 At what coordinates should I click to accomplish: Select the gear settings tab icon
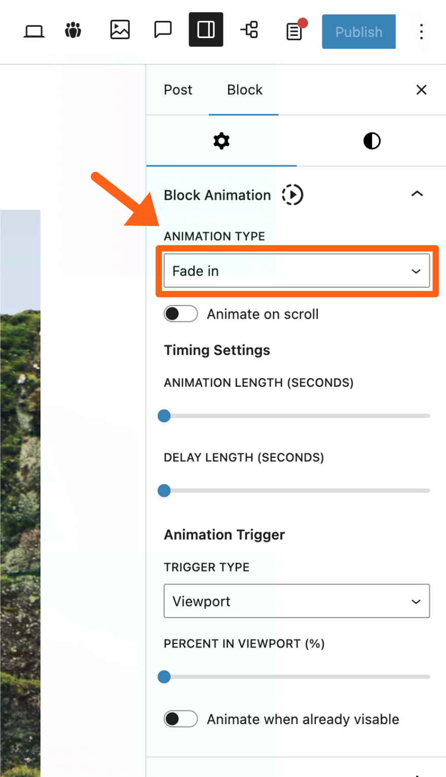(x=221, y=141)
